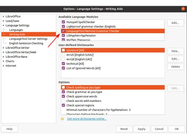Toggle LanguageTool Remote Grammar Checker checkbox

(x=63, y=31)
